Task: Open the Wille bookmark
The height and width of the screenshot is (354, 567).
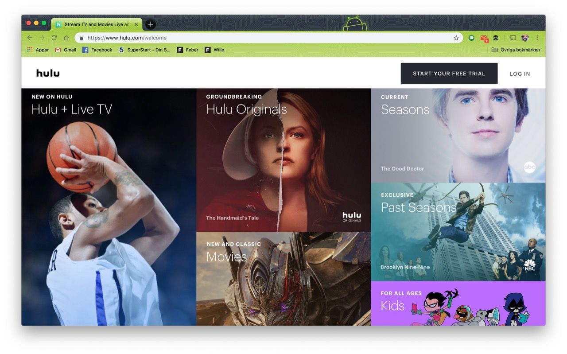Action: (x=214, y=50)
